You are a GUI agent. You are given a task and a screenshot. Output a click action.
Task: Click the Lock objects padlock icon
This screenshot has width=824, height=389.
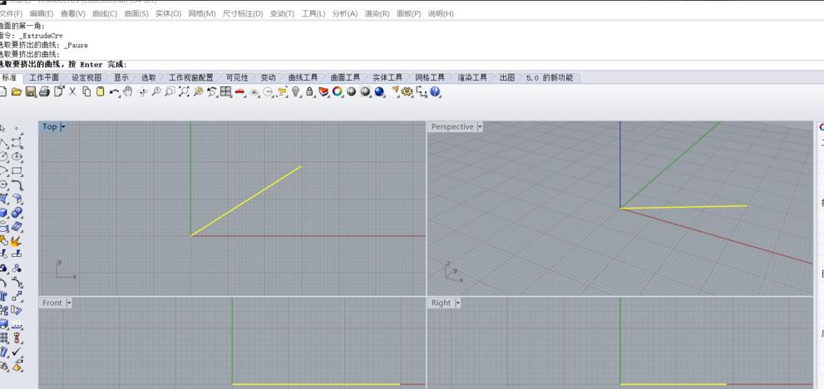click(x=309, y=91)
